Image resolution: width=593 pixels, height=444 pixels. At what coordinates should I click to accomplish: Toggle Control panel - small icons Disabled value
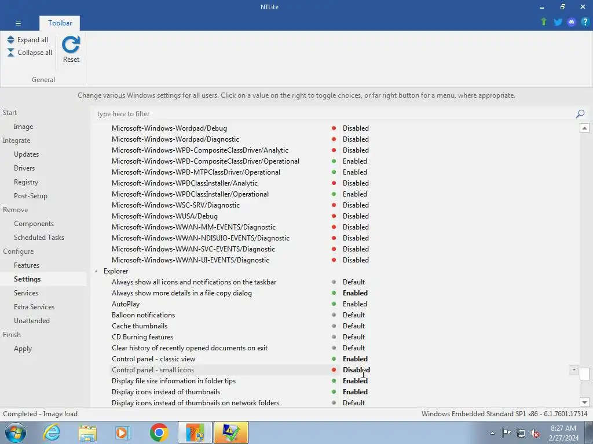(356, 369)
